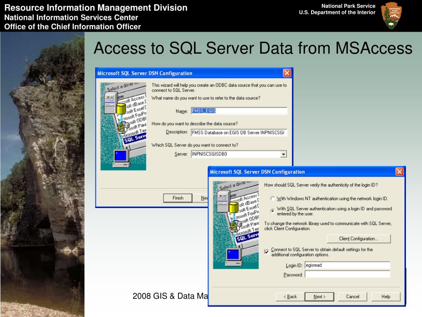422x317 pixels.
Task: Go Back in the front wizard dialog
Action: pyautogui.click(x=290, y=296)
